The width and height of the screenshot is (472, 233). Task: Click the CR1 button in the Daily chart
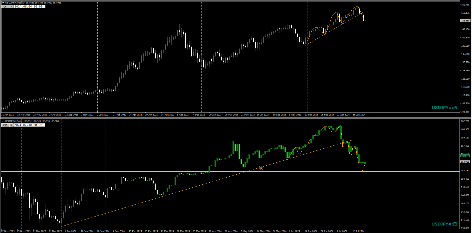tap(5, 125)
